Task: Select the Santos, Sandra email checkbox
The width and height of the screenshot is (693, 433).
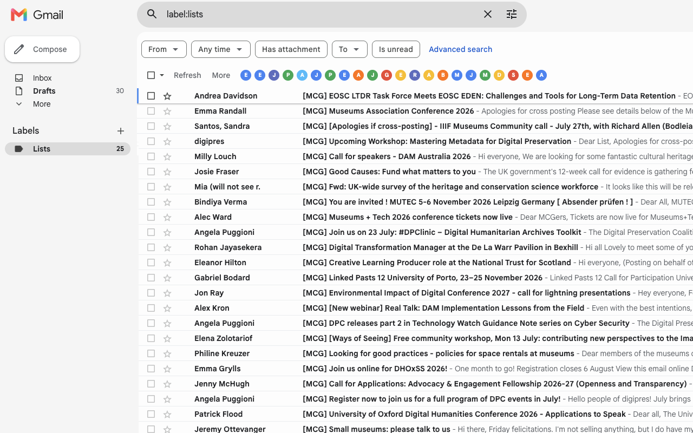Action: pos(151,126)
